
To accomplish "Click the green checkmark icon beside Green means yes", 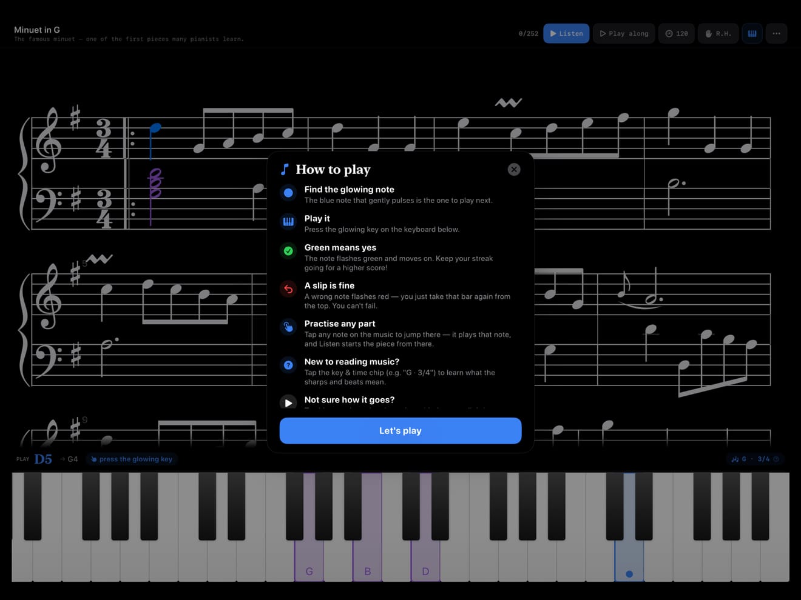I will pyautogui.click(x=288, y=251).
